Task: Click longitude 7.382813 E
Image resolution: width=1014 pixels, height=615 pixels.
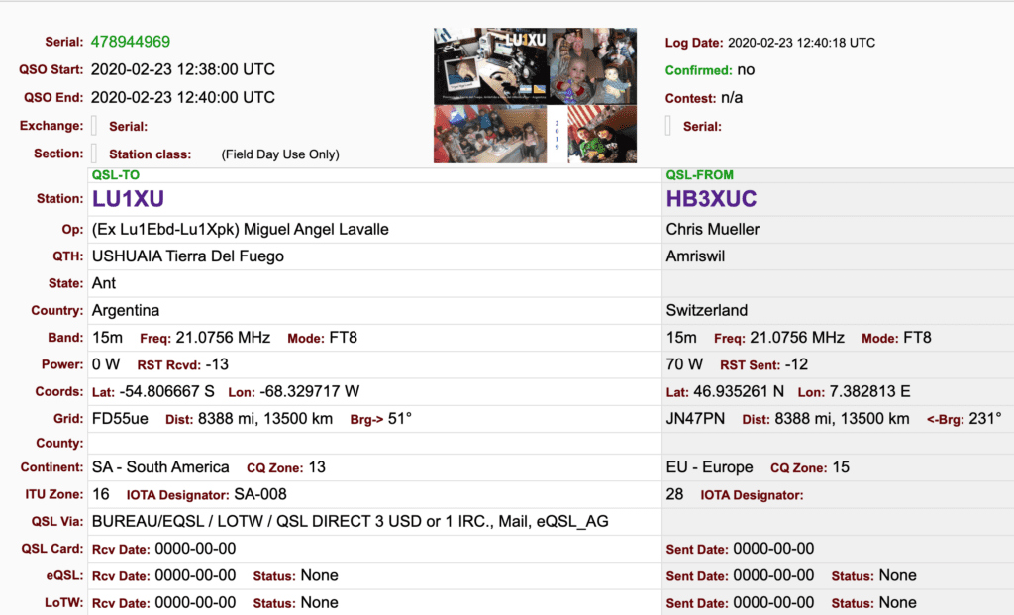Action: (x=869, y=391)
